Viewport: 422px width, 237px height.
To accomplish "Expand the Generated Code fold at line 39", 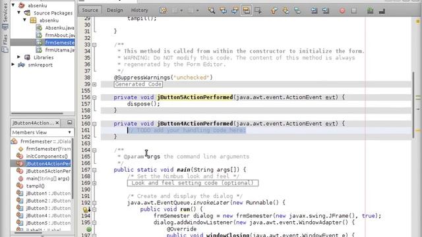I will [94, 84].
